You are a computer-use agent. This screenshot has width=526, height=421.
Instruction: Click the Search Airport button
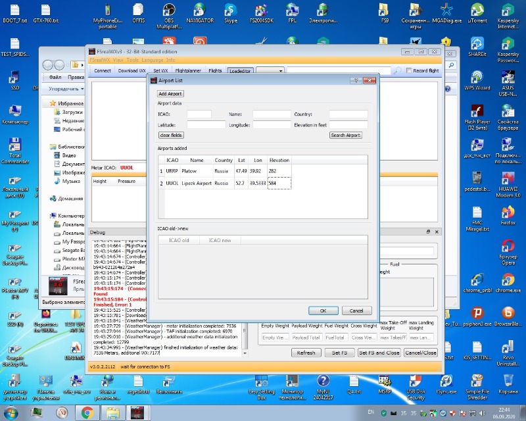346,135
